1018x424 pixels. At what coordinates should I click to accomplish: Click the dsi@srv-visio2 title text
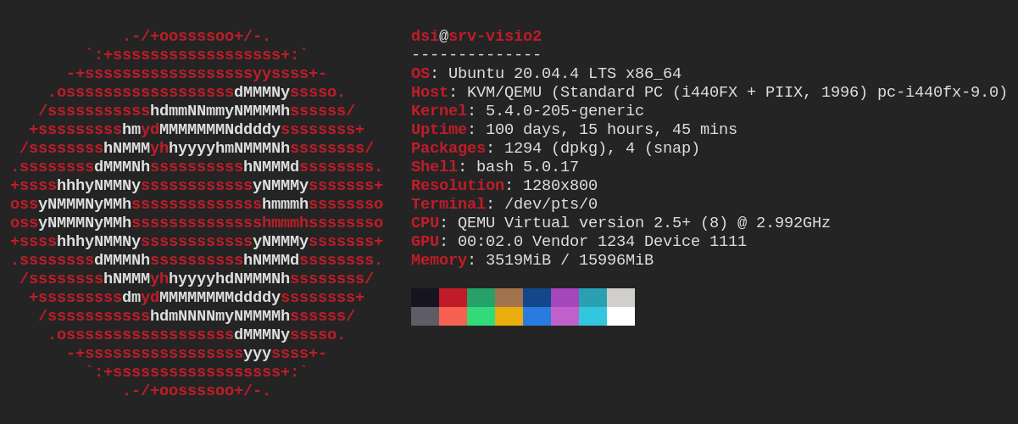click(x=476, y=36)
